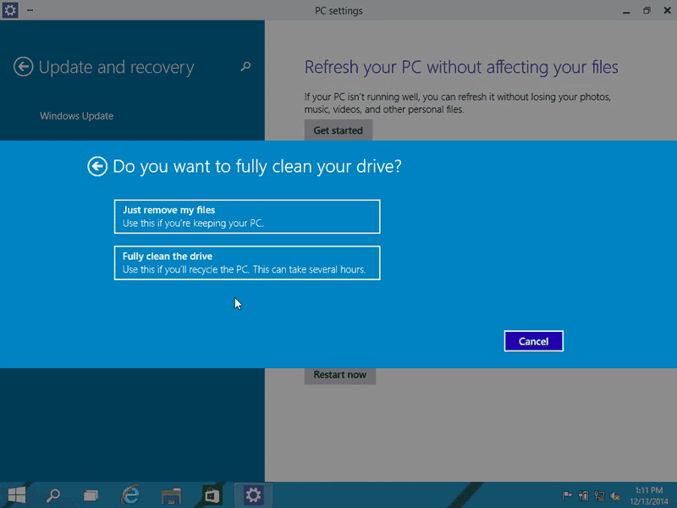Click Get started under Refresh your PC
677x508 pixels.
point(338,130)
